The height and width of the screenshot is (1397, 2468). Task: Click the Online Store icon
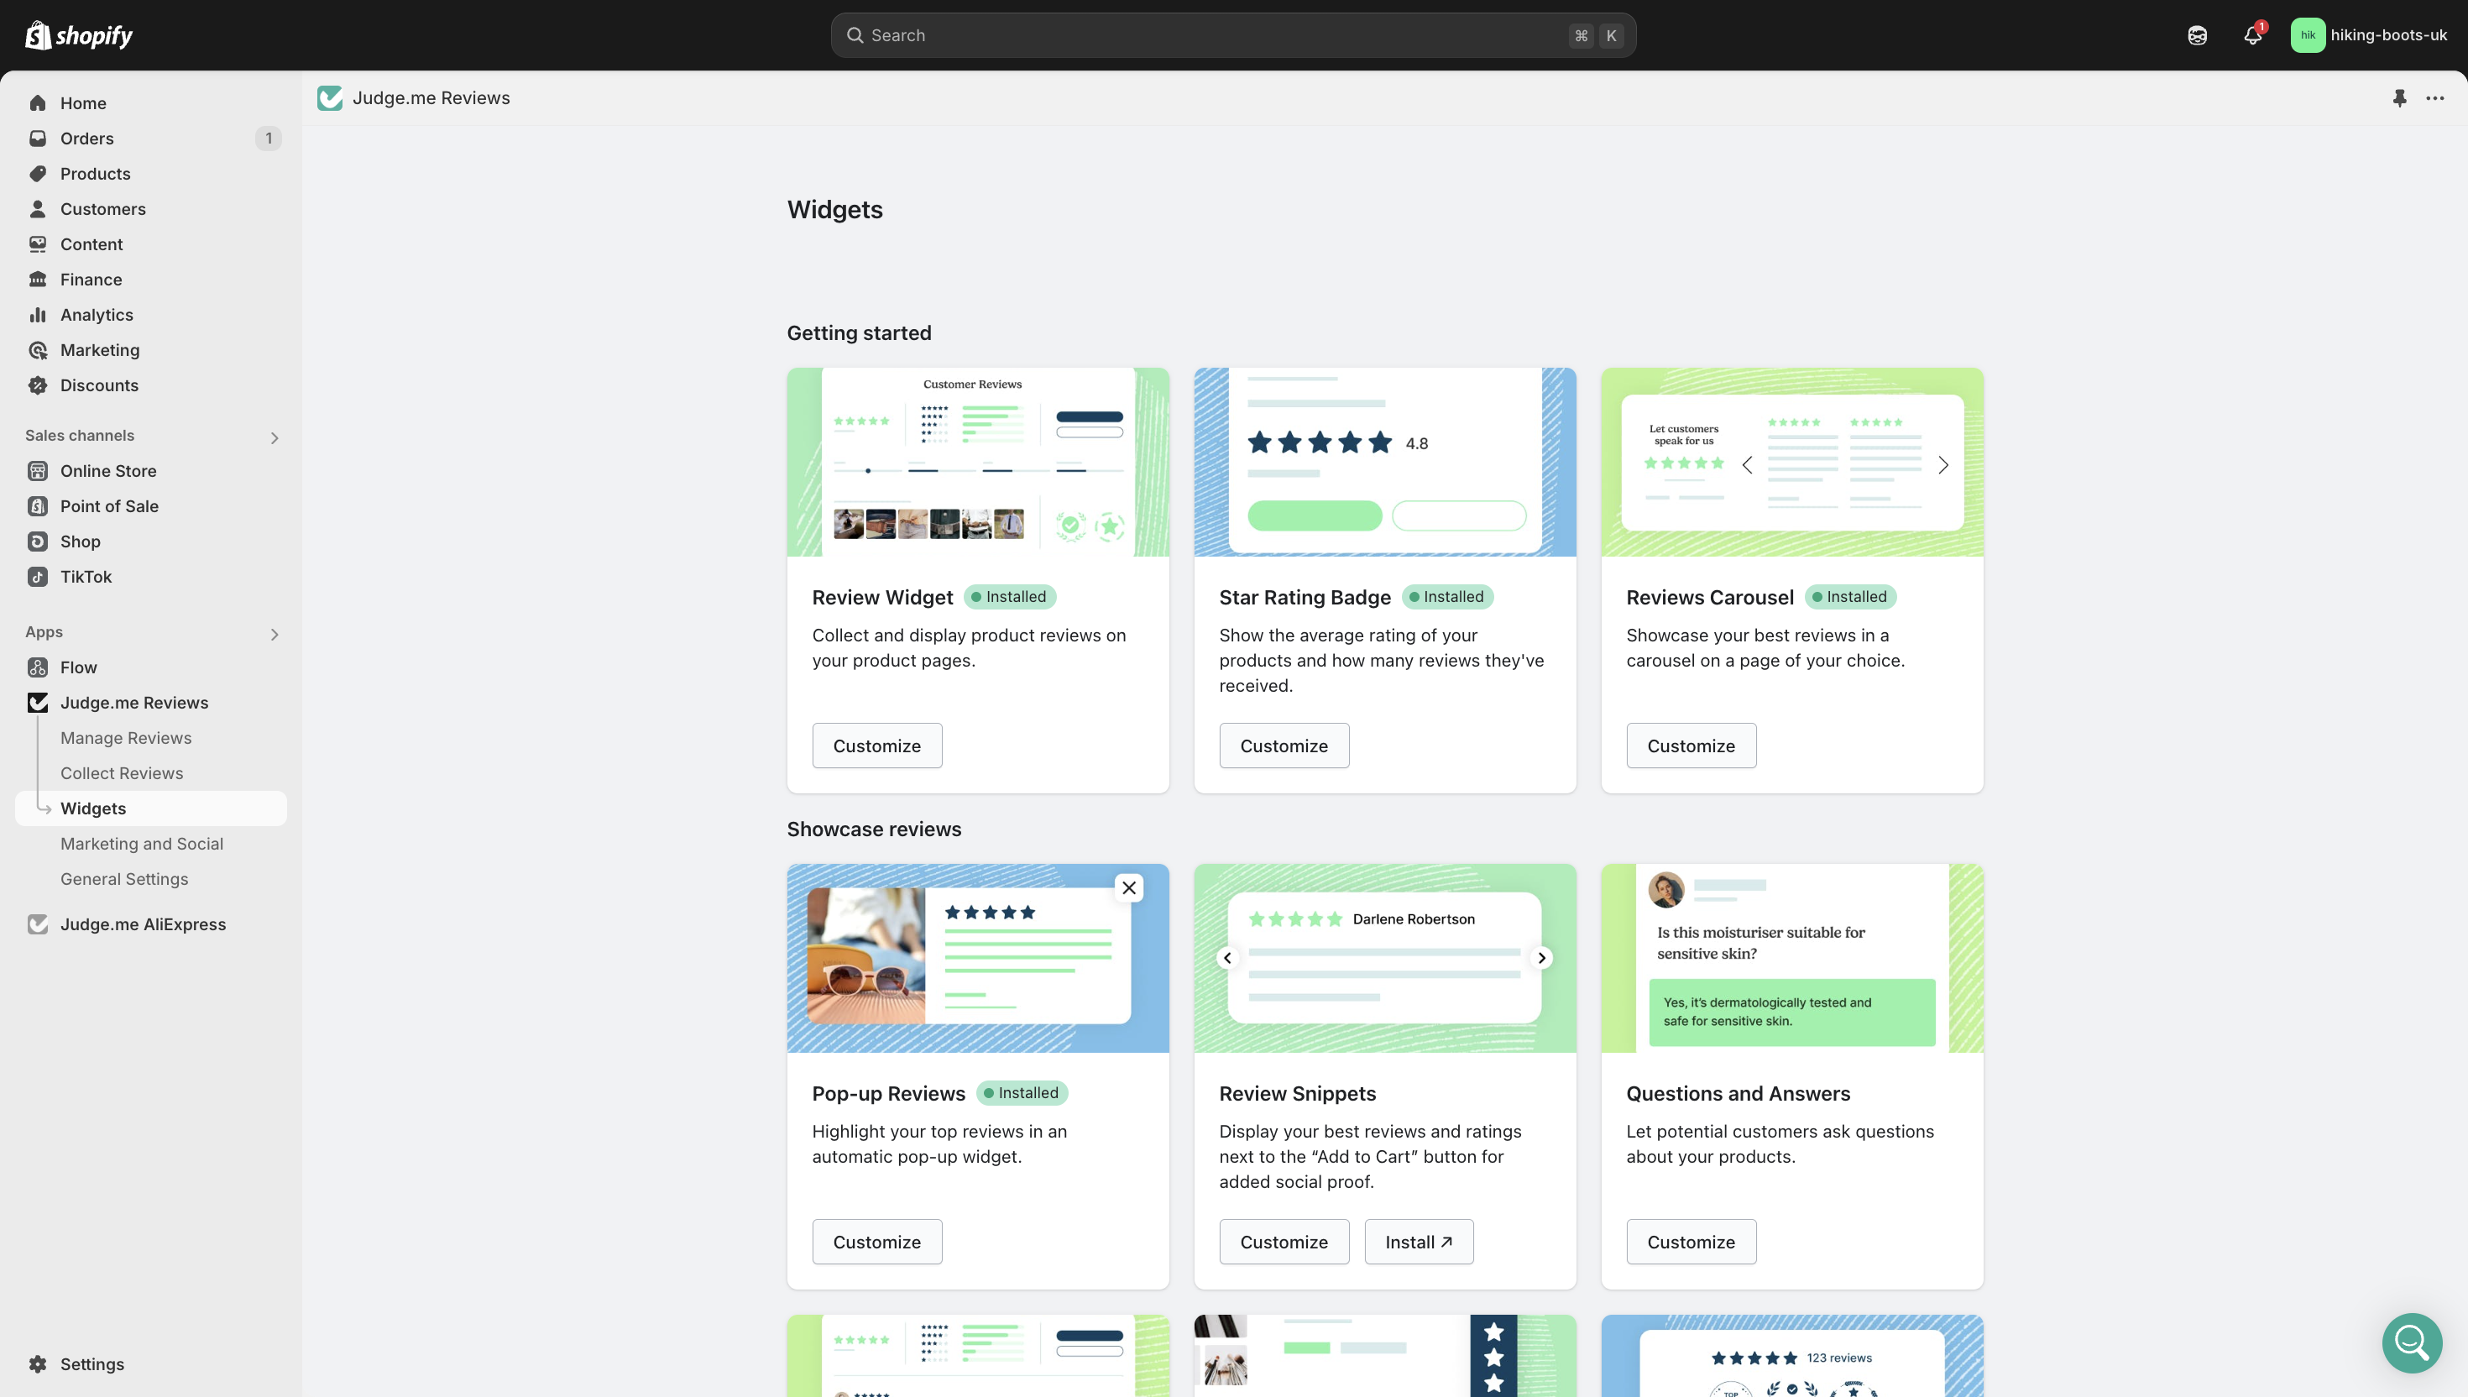[38, 471]
